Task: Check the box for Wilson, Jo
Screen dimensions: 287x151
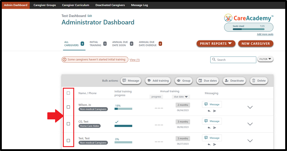Action: click(68, 107)
